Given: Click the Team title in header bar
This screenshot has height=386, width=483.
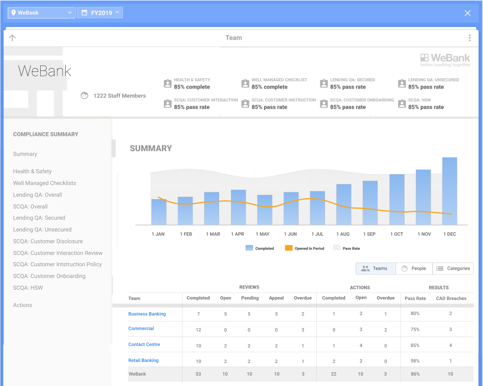Looking at the screenshot, I should click(233, 38).
